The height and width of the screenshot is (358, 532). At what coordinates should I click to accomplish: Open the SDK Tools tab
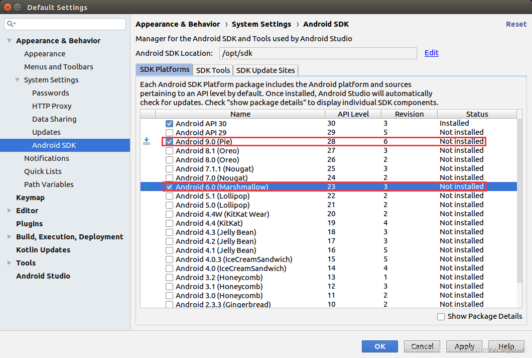coord(213,70)
